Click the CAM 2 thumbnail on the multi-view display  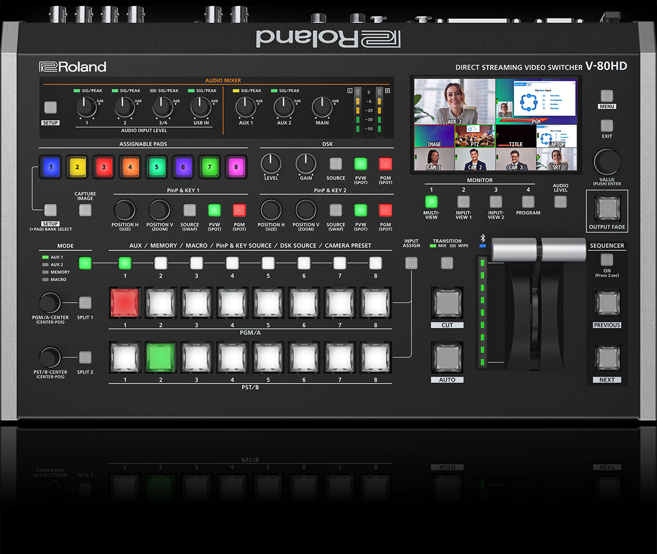(475, 159)
